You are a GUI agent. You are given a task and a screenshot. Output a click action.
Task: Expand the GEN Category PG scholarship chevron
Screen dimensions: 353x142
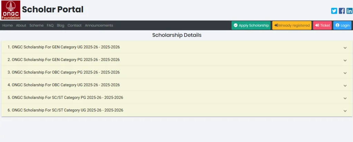coord(345,60)
